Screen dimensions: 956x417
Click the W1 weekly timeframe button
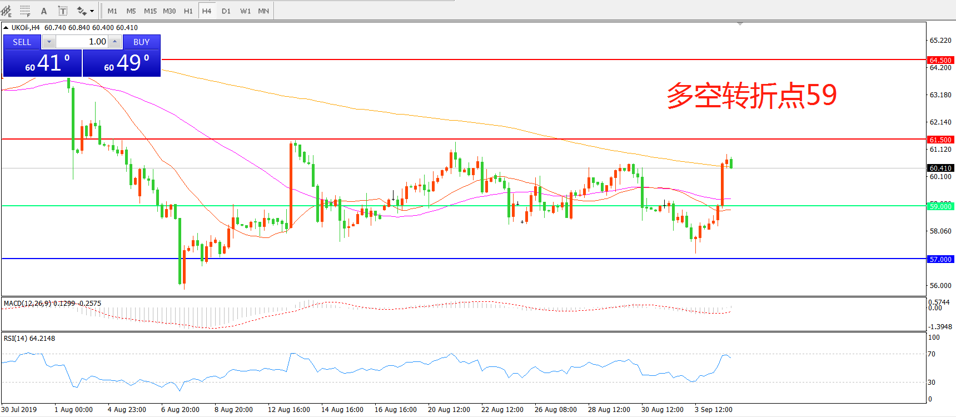(x=245, y=11)
